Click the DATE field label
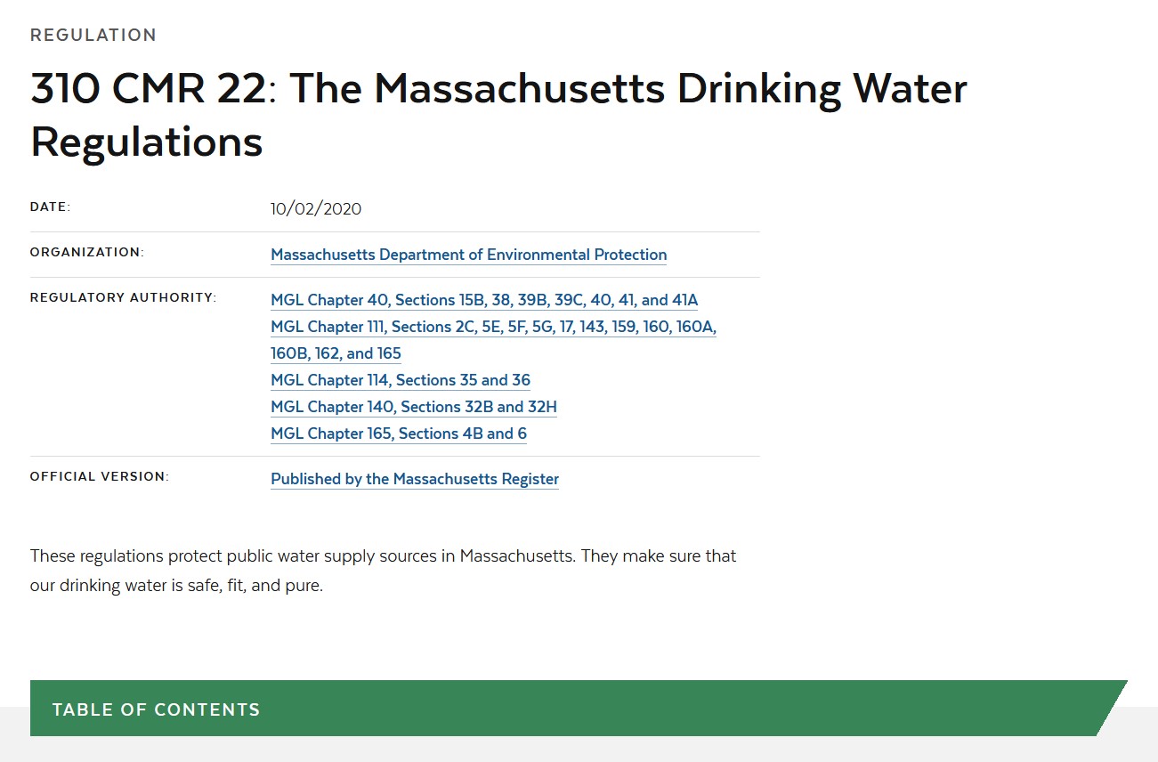The width and height of the screenshot is (1158, 762). 50,207
